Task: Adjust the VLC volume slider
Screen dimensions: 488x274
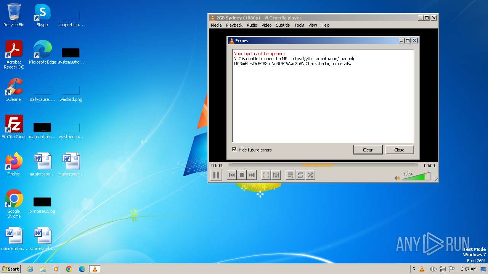Action: pos(416,177)
